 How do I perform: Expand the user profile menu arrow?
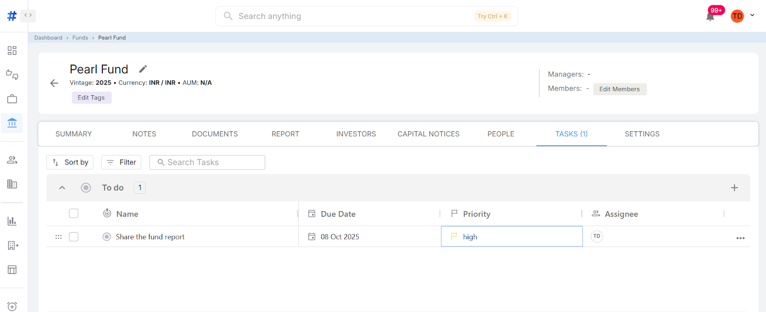[x=752, y=15]
